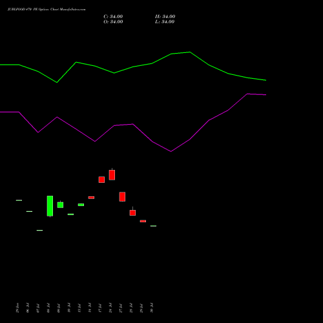Viewport: 323px width, 323px height.
Task: Click the chart title text at top left
Action: [47, 10]
